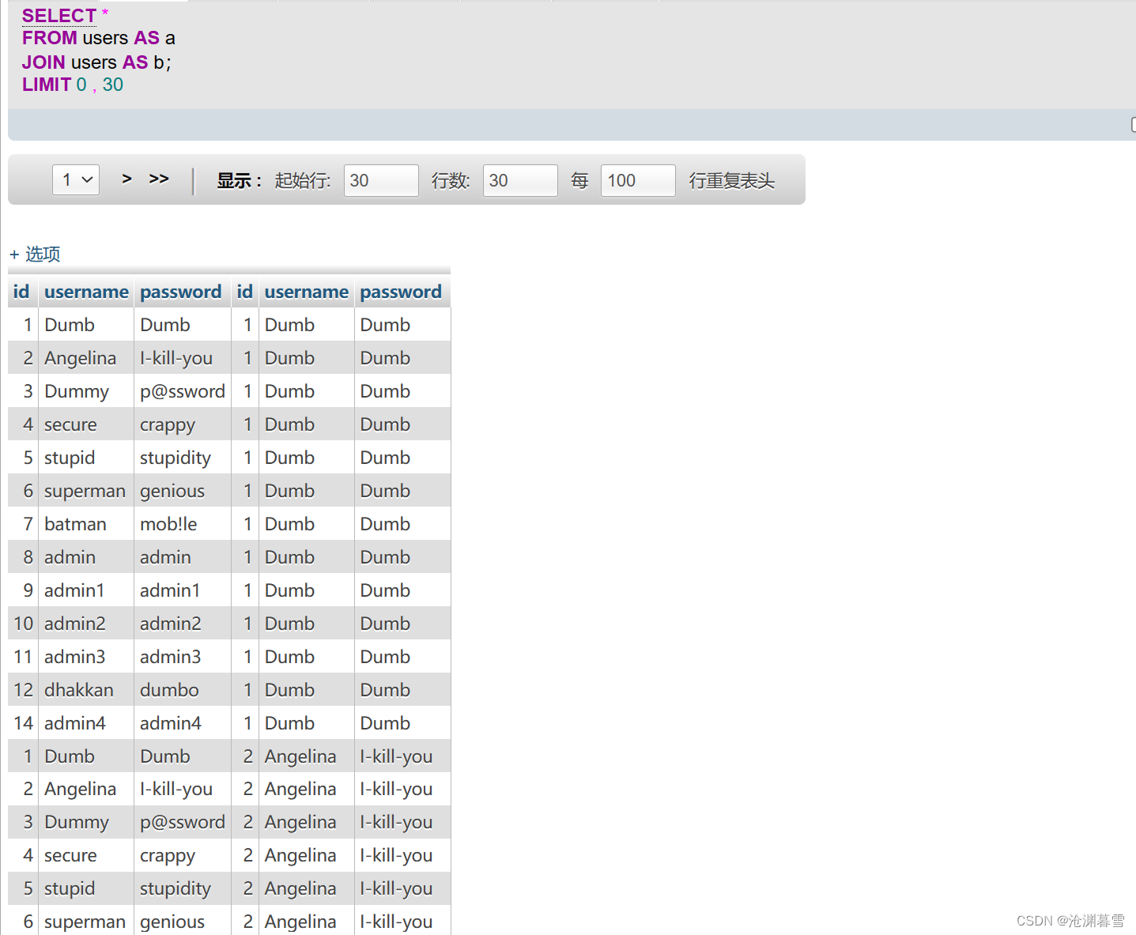Jump to last page with double arrow
This screenshot has height=935, width=1136.
[x=159, y=179]
